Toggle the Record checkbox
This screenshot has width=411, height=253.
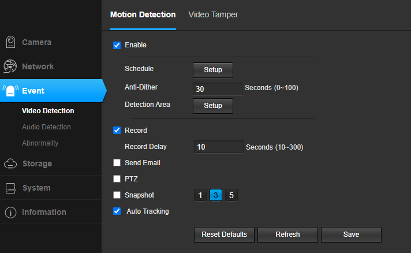click(117, 131)
